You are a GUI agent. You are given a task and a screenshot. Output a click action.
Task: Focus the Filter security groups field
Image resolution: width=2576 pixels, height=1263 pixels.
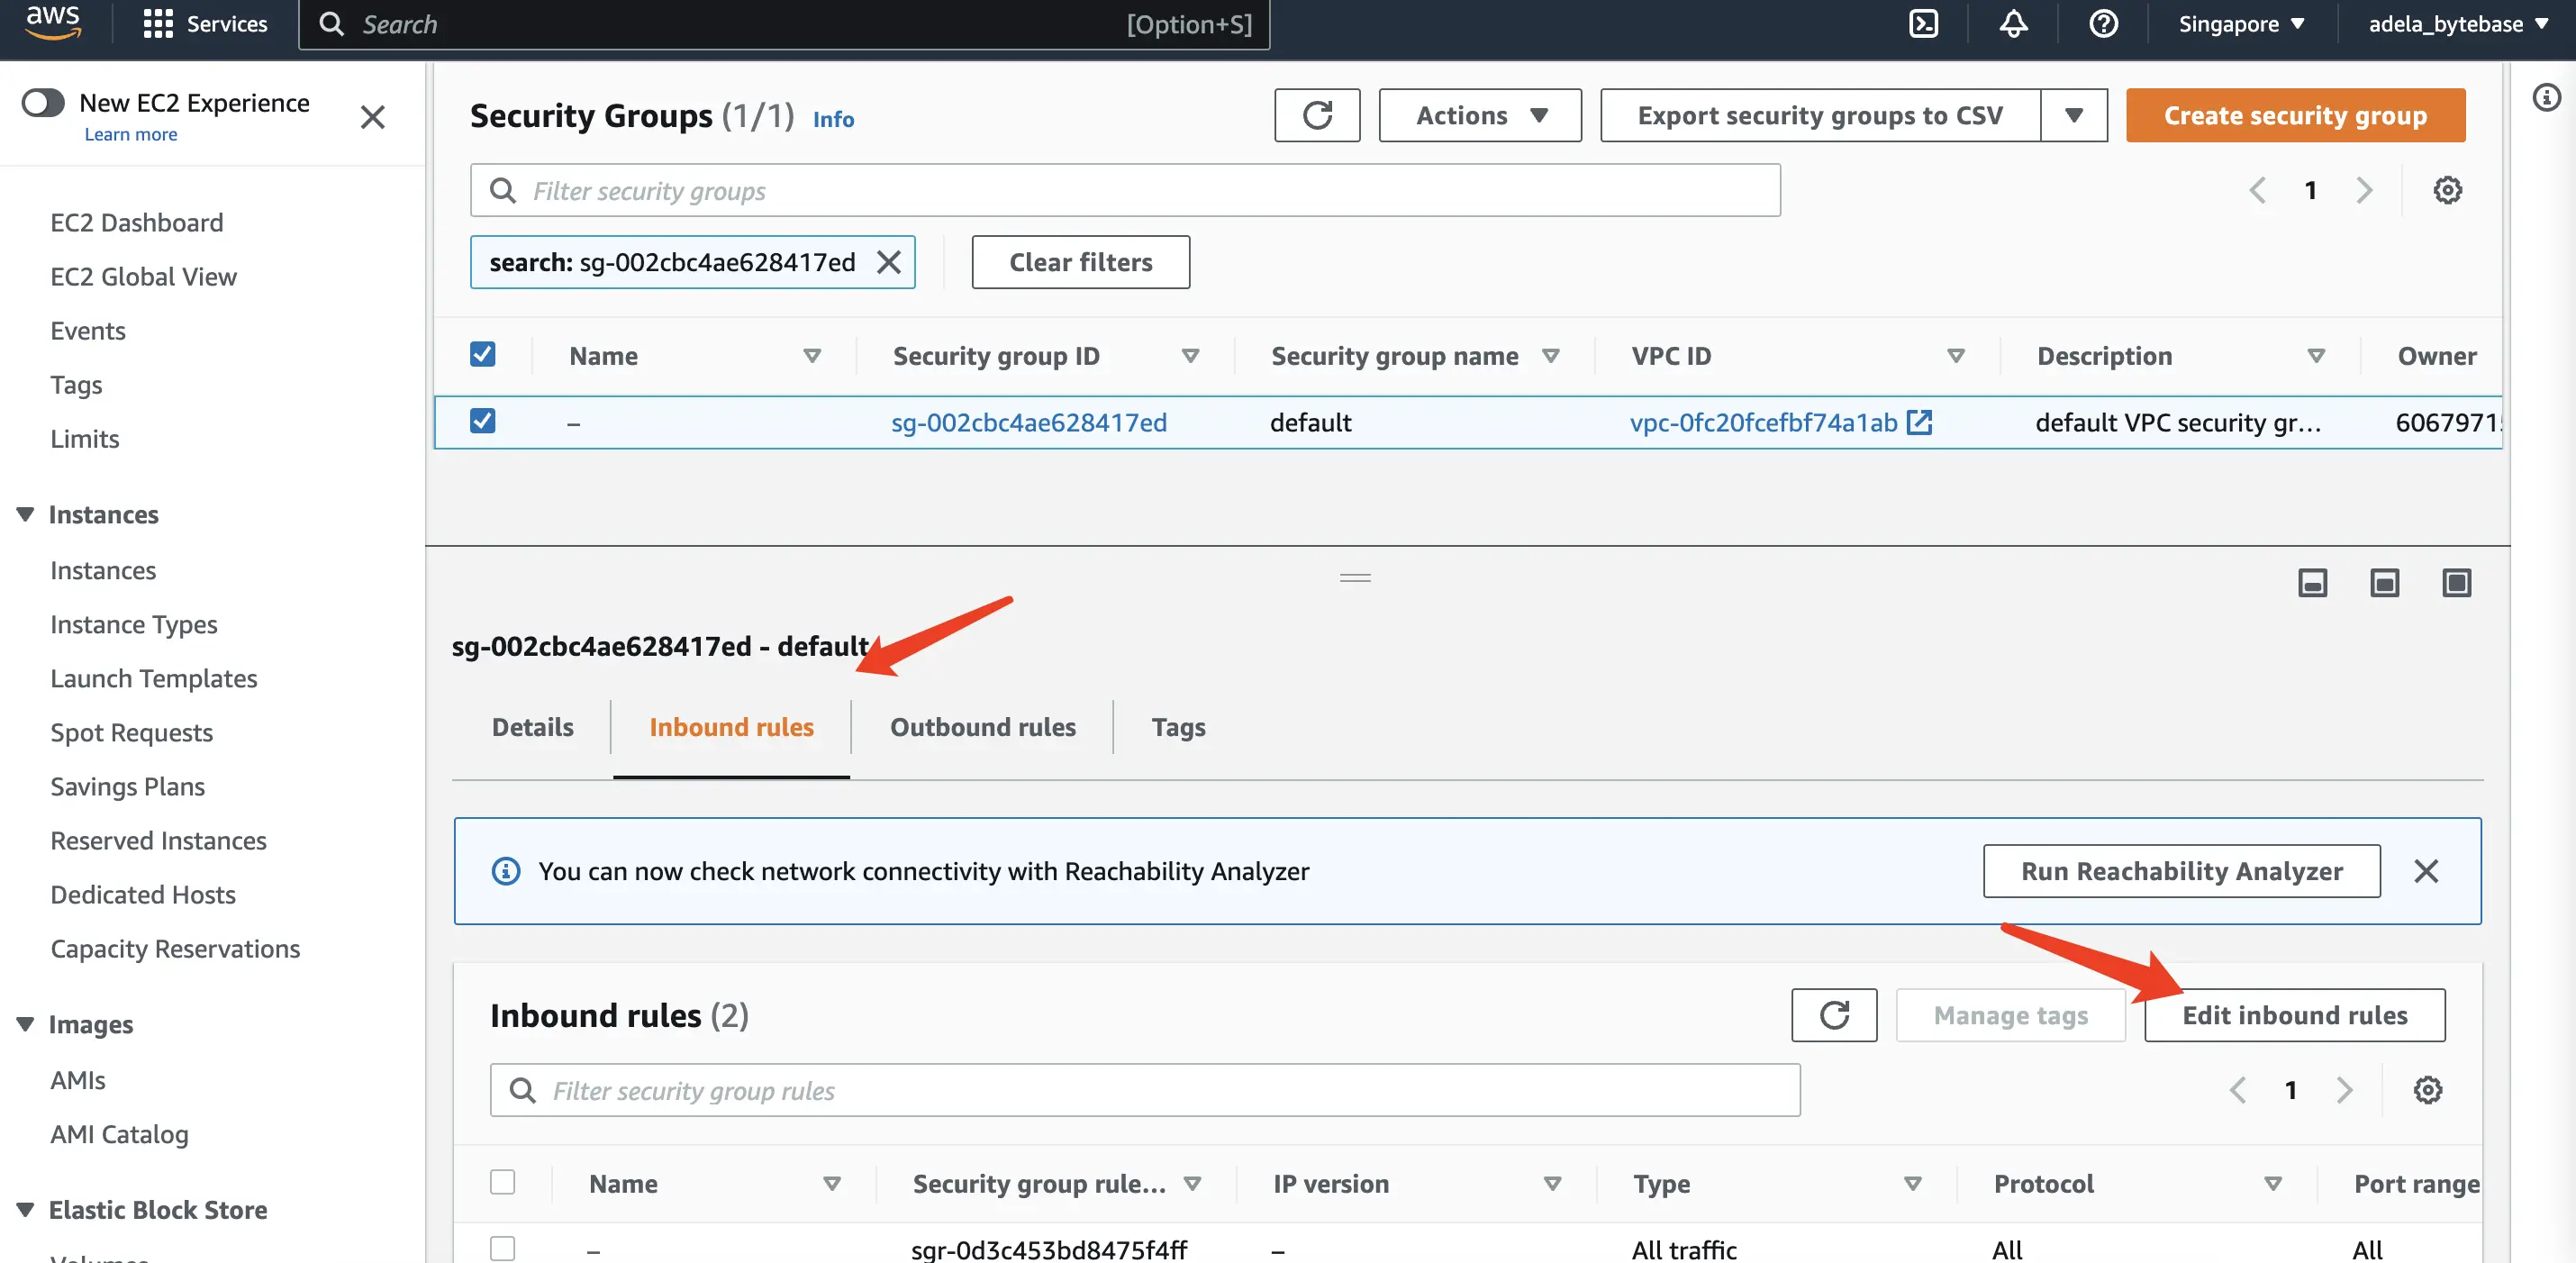click(x=1125, y=190)
